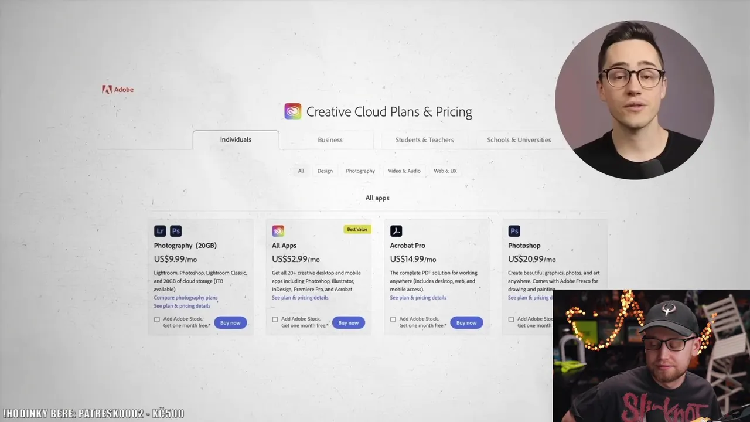Screen dimensions: 750x422
Task: Open the Schools & Universities tab
Action: click(519, 140)
